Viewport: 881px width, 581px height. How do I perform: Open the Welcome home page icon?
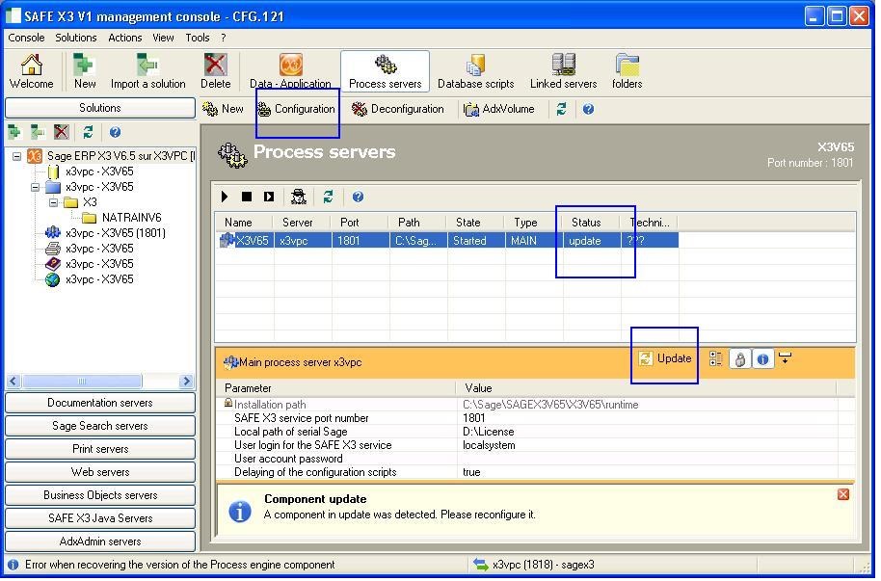pyautogui.click(x=32, y=71)
